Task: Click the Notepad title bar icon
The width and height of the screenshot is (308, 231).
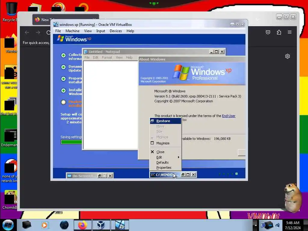Action: (x=85, y=52)
